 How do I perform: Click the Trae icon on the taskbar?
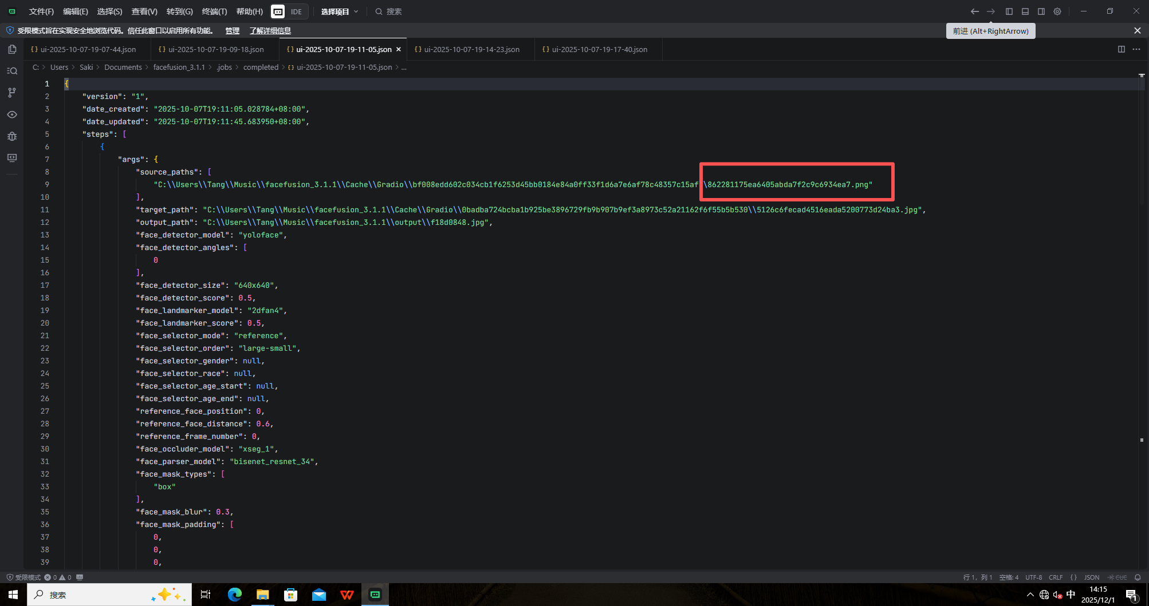(x=375, y=595)
